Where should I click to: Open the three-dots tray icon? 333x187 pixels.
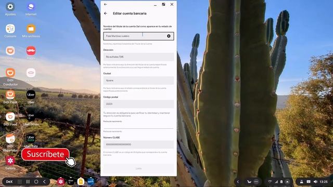(256, 182)
